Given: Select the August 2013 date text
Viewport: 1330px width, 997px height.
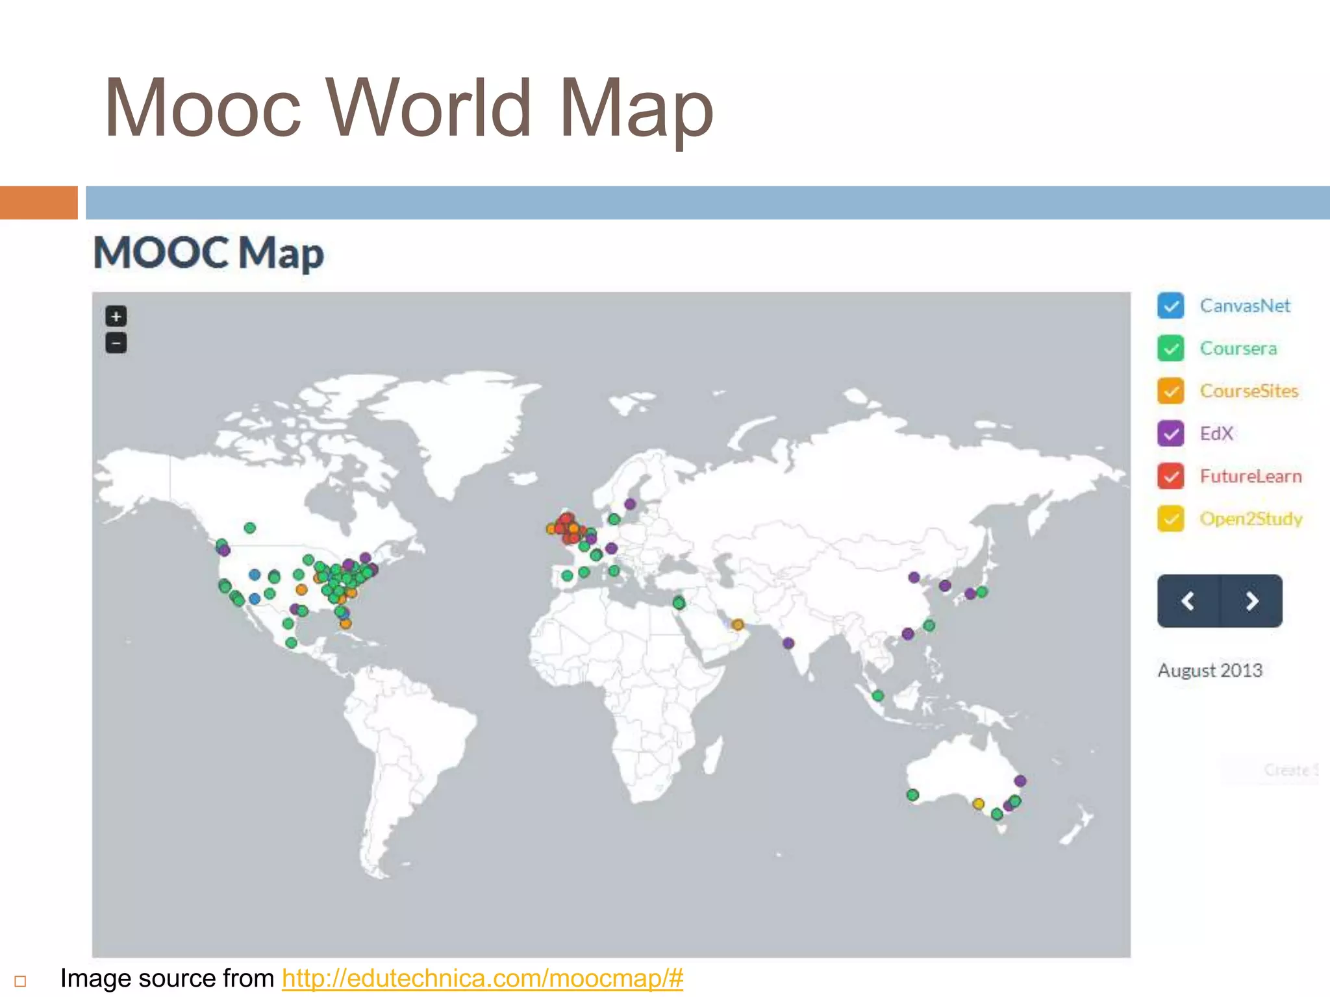Looking at the screenshot, I should pos(1210,671).
